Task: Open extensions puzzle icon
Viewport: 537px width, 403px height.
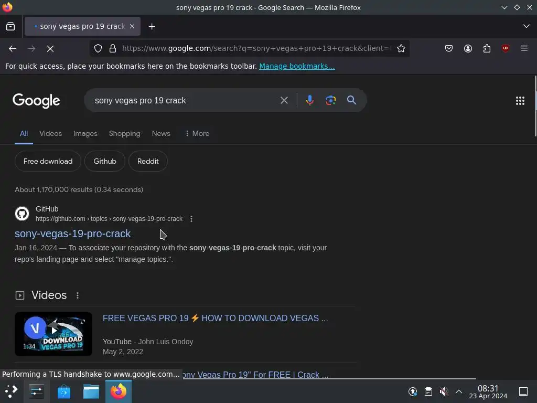Action: pyautogui.click(x=487, y=49)
